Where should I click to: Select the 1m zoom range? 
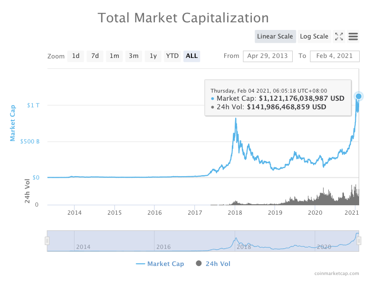point(114,56)
